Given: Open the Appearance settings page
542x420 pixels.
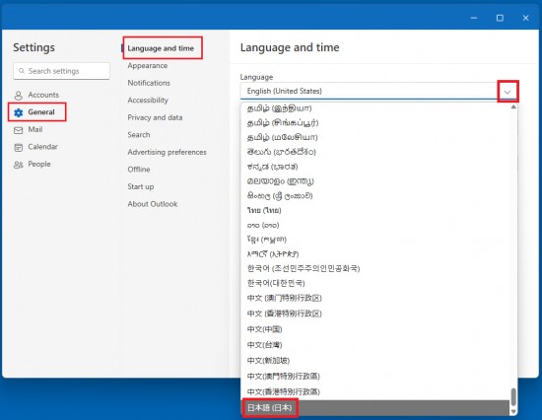Looking at the screenshot, I should (x=148, y=66).
